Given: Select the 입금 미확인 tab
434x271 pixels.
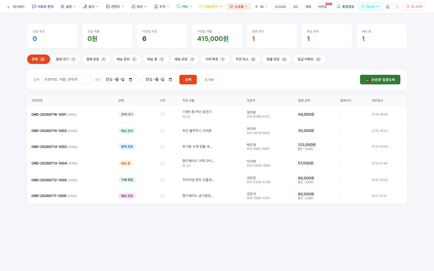Looking at the screenshot, I should pos(309,59).
